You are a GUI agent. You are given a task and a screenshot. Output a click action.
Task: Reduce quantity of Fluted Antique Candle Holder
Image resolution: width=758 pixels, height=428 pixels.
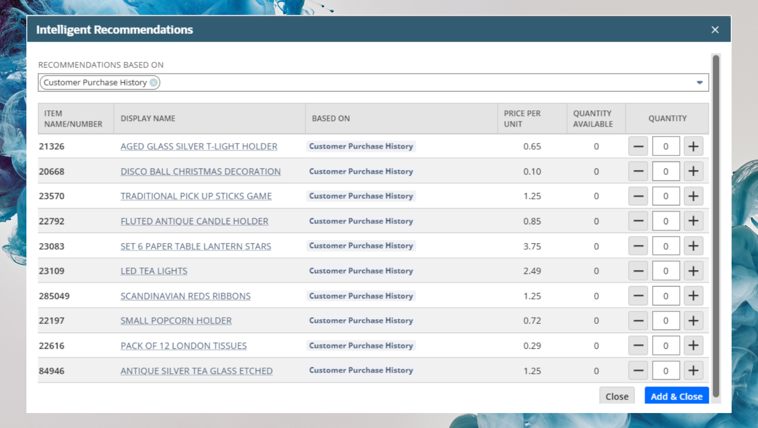pyautogui.click(x=638, y=221)
